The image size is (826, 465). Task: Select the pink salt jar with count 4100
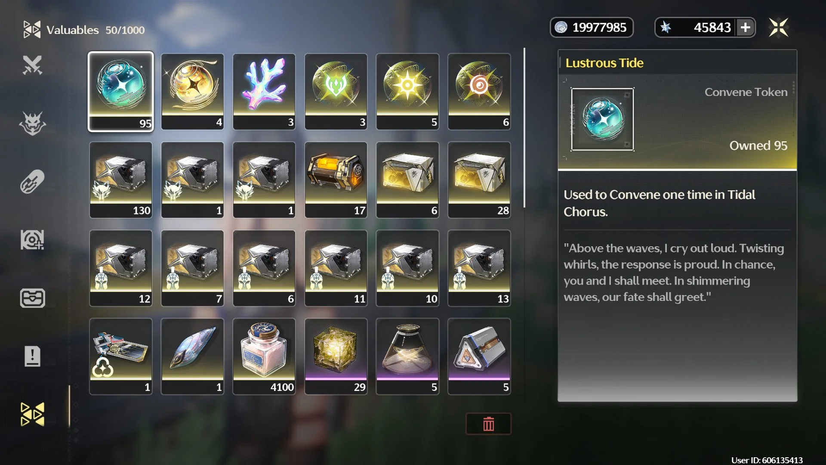click(x=264, y=356)
